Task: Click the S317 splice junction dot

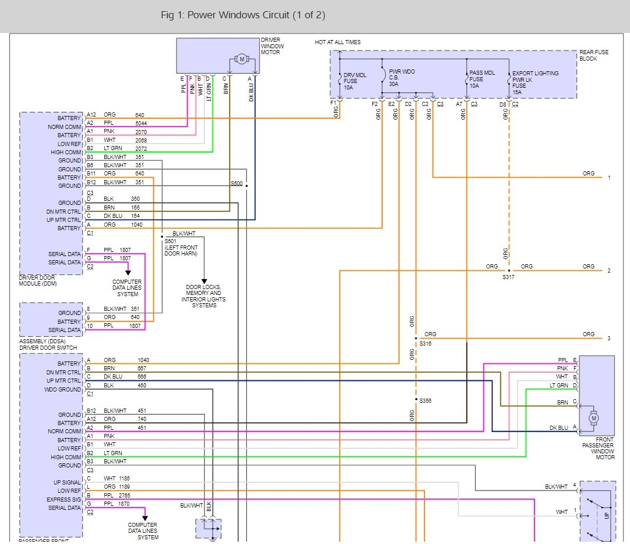Action: coord(509,270)
